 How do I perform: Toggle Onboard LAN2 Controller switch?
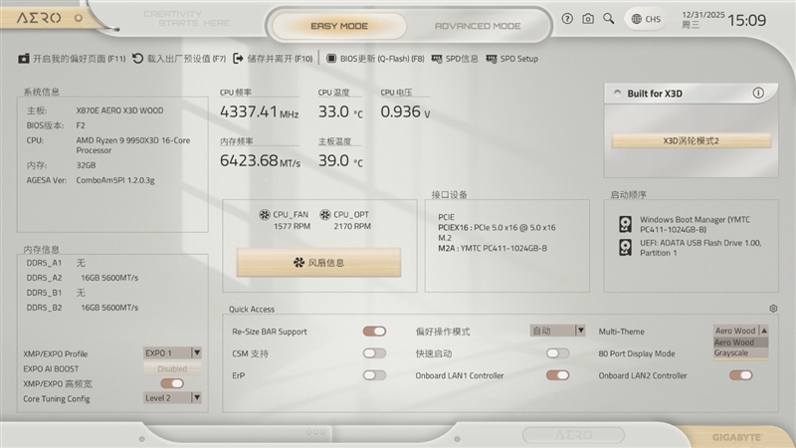tap(740, 375)
